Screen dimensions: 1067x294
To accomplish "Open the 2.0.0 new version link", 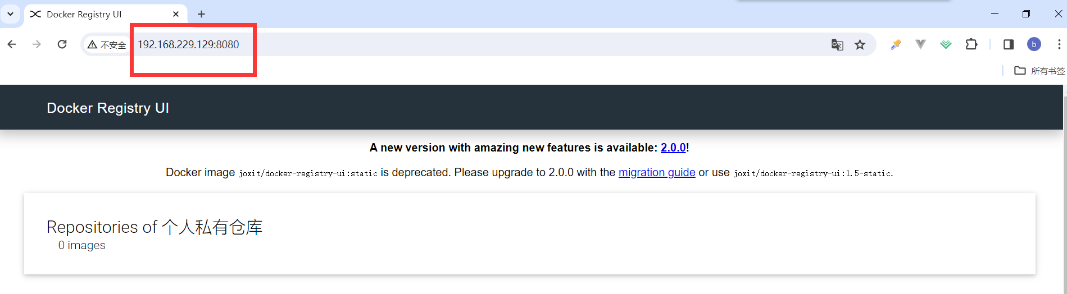I will 673,148.
